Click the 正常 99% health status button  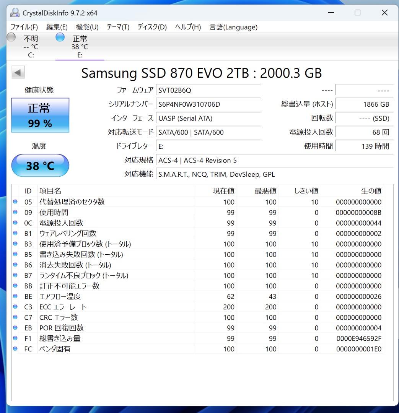tap(40, 115)
